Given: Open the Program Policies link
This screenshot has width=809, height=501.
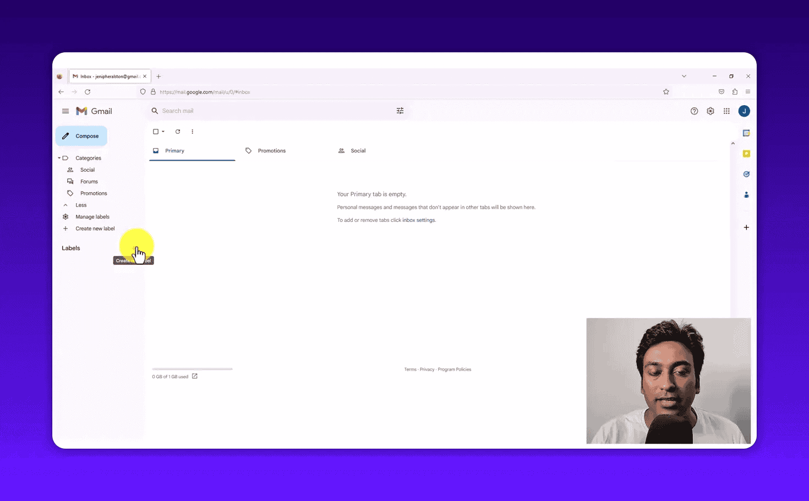Looking at the screenshot, I should click(455, 369).
